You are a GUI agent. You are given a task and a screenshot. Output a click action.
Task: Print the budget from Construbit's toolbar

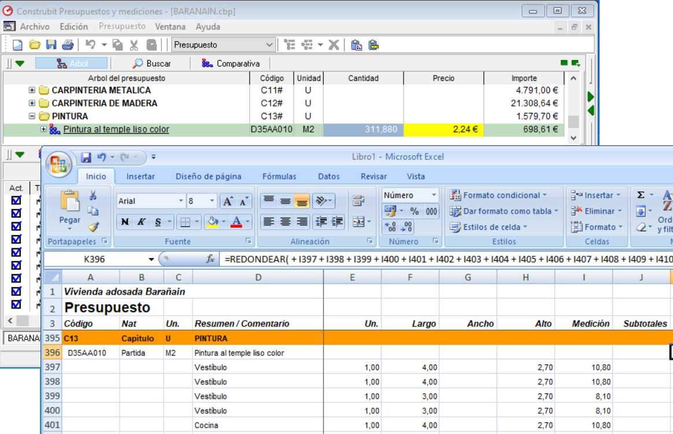click(68, 45)
